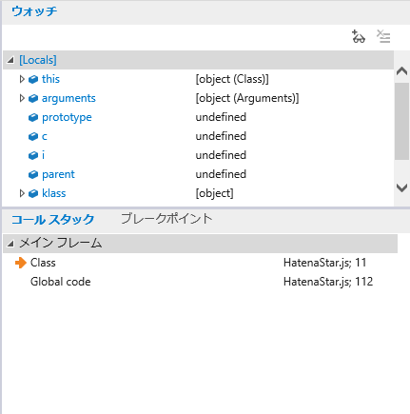This screenshot has width=410, height=414.
Task: Click the value [object (Arguments)]
Action: (247, 98)
